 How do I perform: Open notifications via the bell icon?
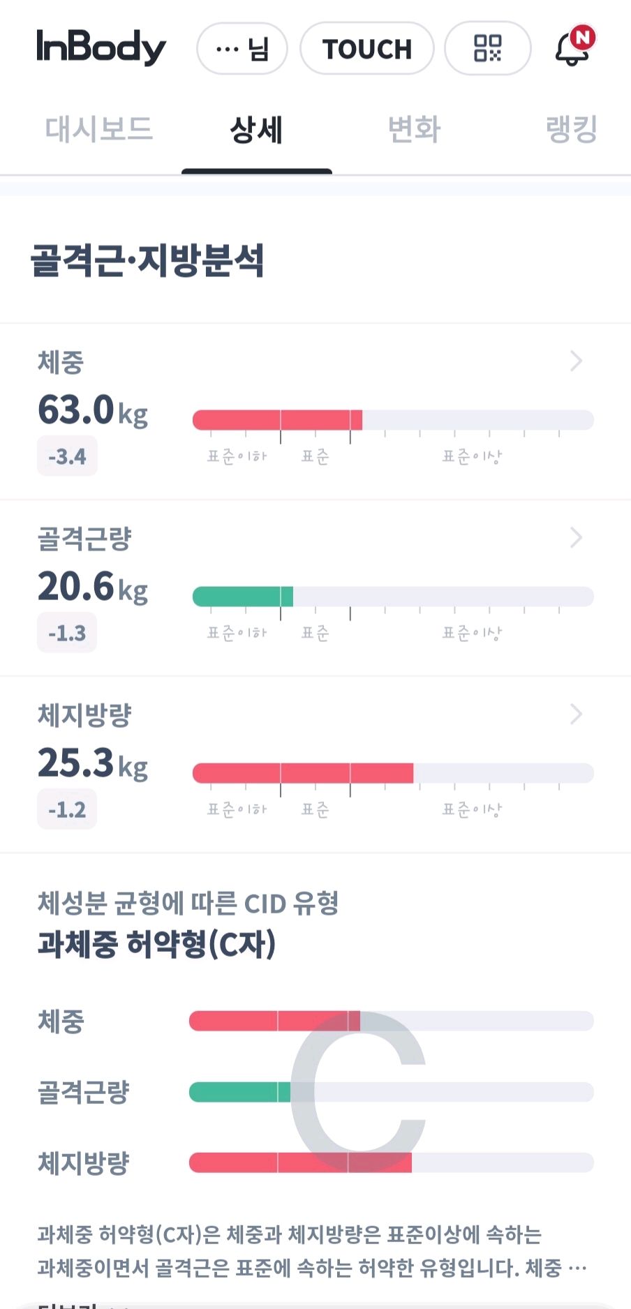pos(573,47)
